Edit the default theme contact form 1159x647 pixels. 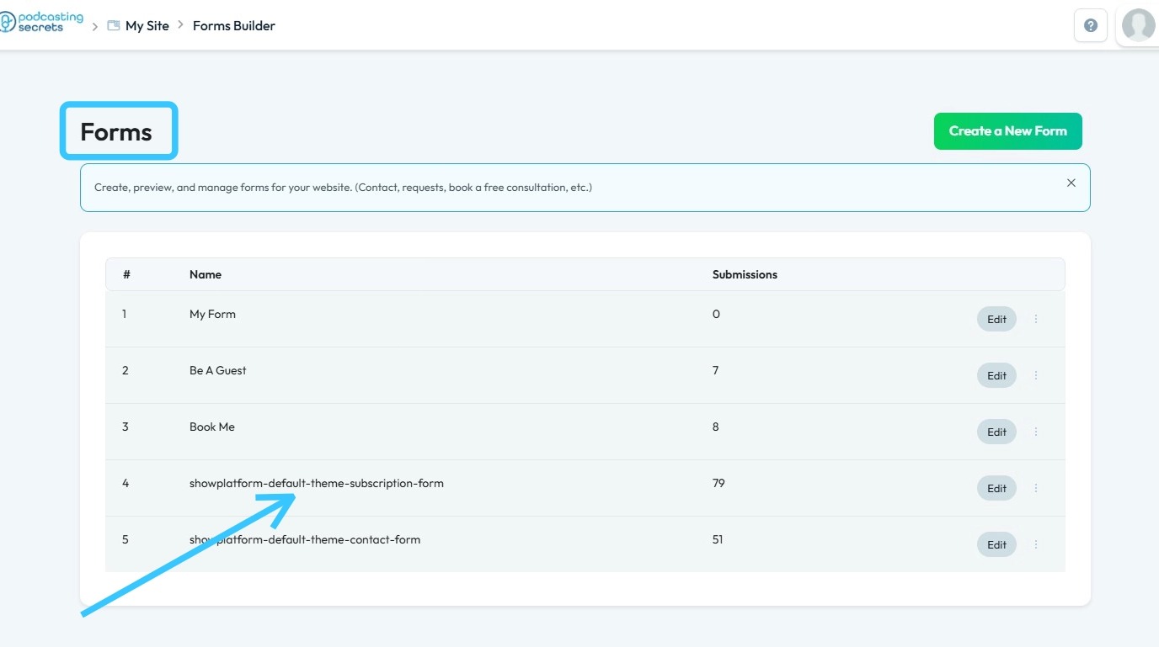(x=996, y=544)
